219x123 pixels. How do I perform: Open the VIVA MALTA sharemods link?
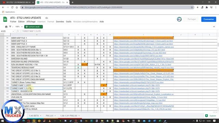[140, 97]
